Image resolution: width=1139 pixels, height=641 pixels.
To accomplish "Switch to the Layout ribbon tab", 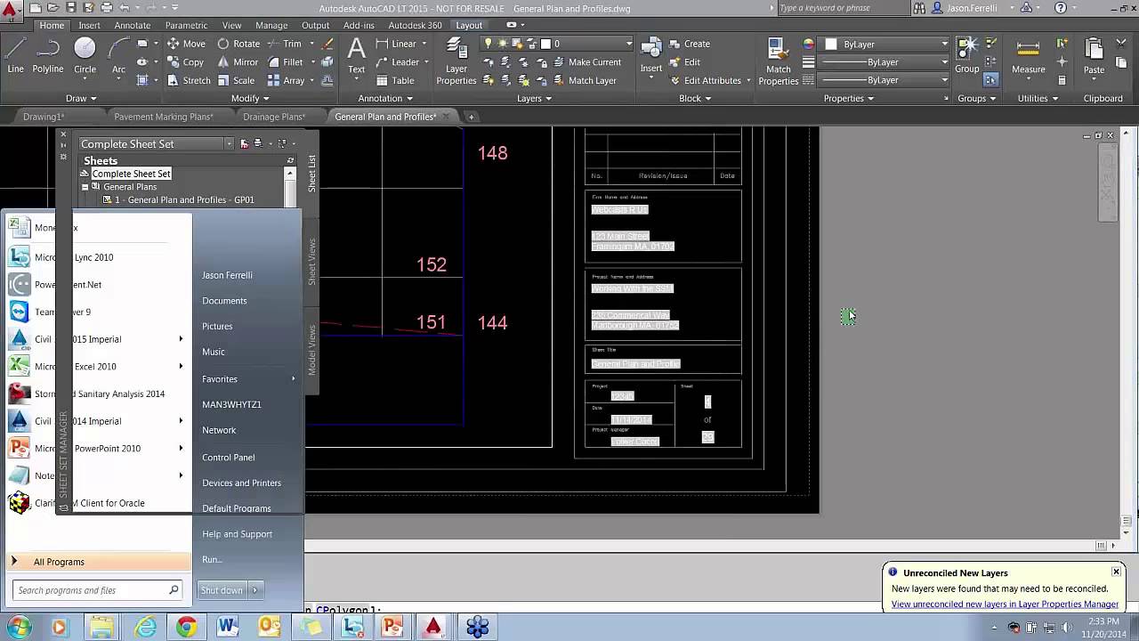I will tap(469, 25).
